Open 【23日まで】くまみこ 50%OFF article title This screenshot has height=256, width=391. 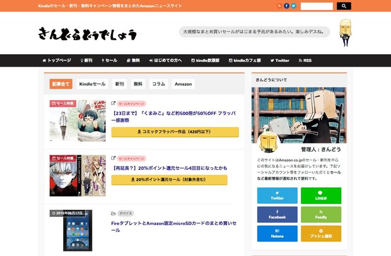173,117
